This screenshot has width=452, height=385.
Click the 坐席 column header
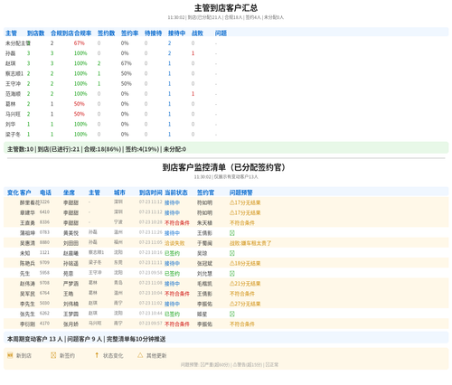click(x=69, y=192)
